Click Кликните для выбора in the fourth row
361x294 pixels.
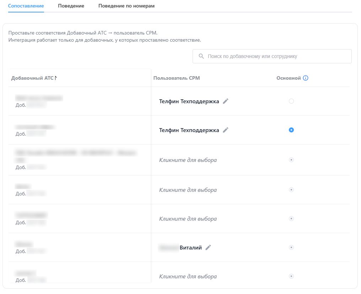click(x=188, y=190)
